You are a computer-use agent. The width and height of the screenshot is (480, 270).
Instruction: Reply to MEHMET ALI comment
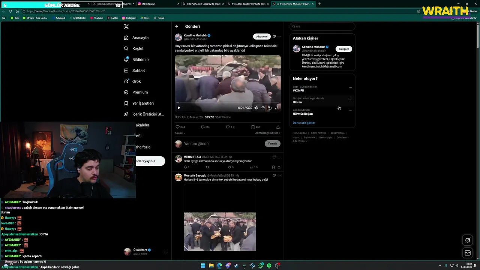186,167
